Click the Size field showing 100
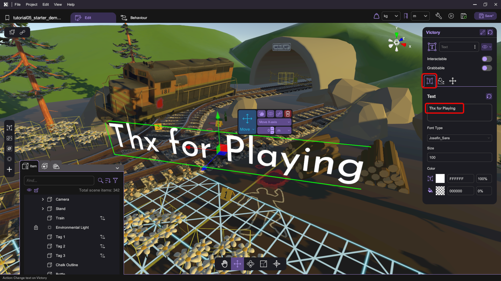The height and width of the screenshot is (281, 501). [x=460, y=157]
